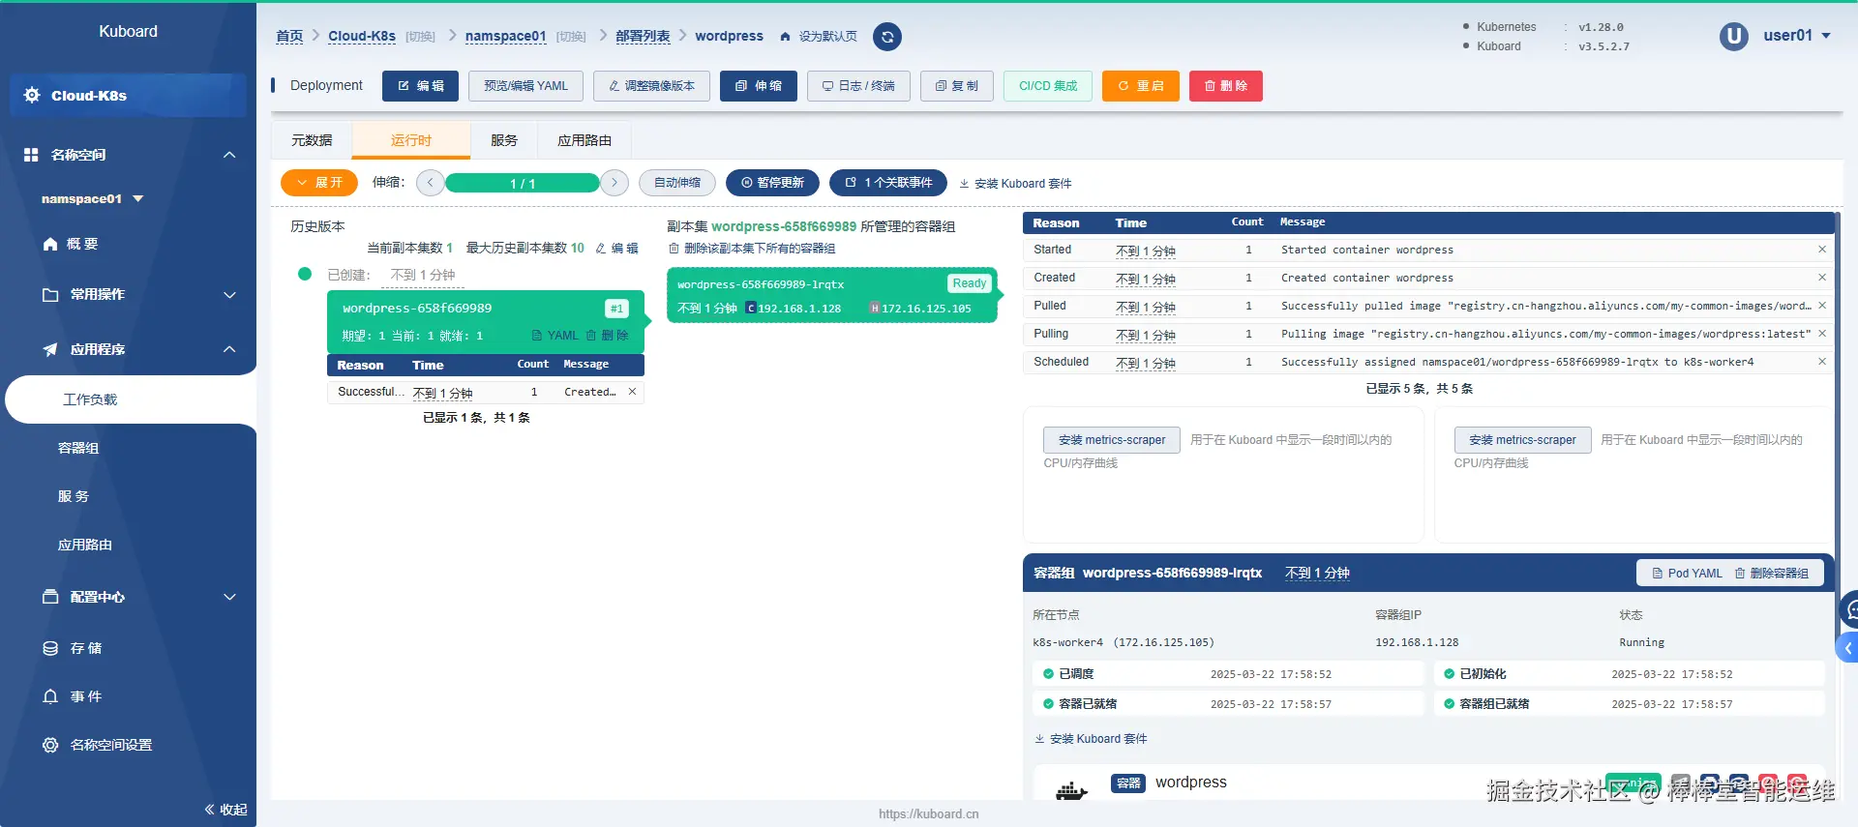1858x827 pixels.
Task: Open 1 个关联事件
Action: click(x=888, y=183)
